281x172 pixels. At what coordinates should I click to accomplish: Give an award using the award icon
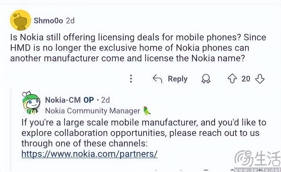pos(206,79)
